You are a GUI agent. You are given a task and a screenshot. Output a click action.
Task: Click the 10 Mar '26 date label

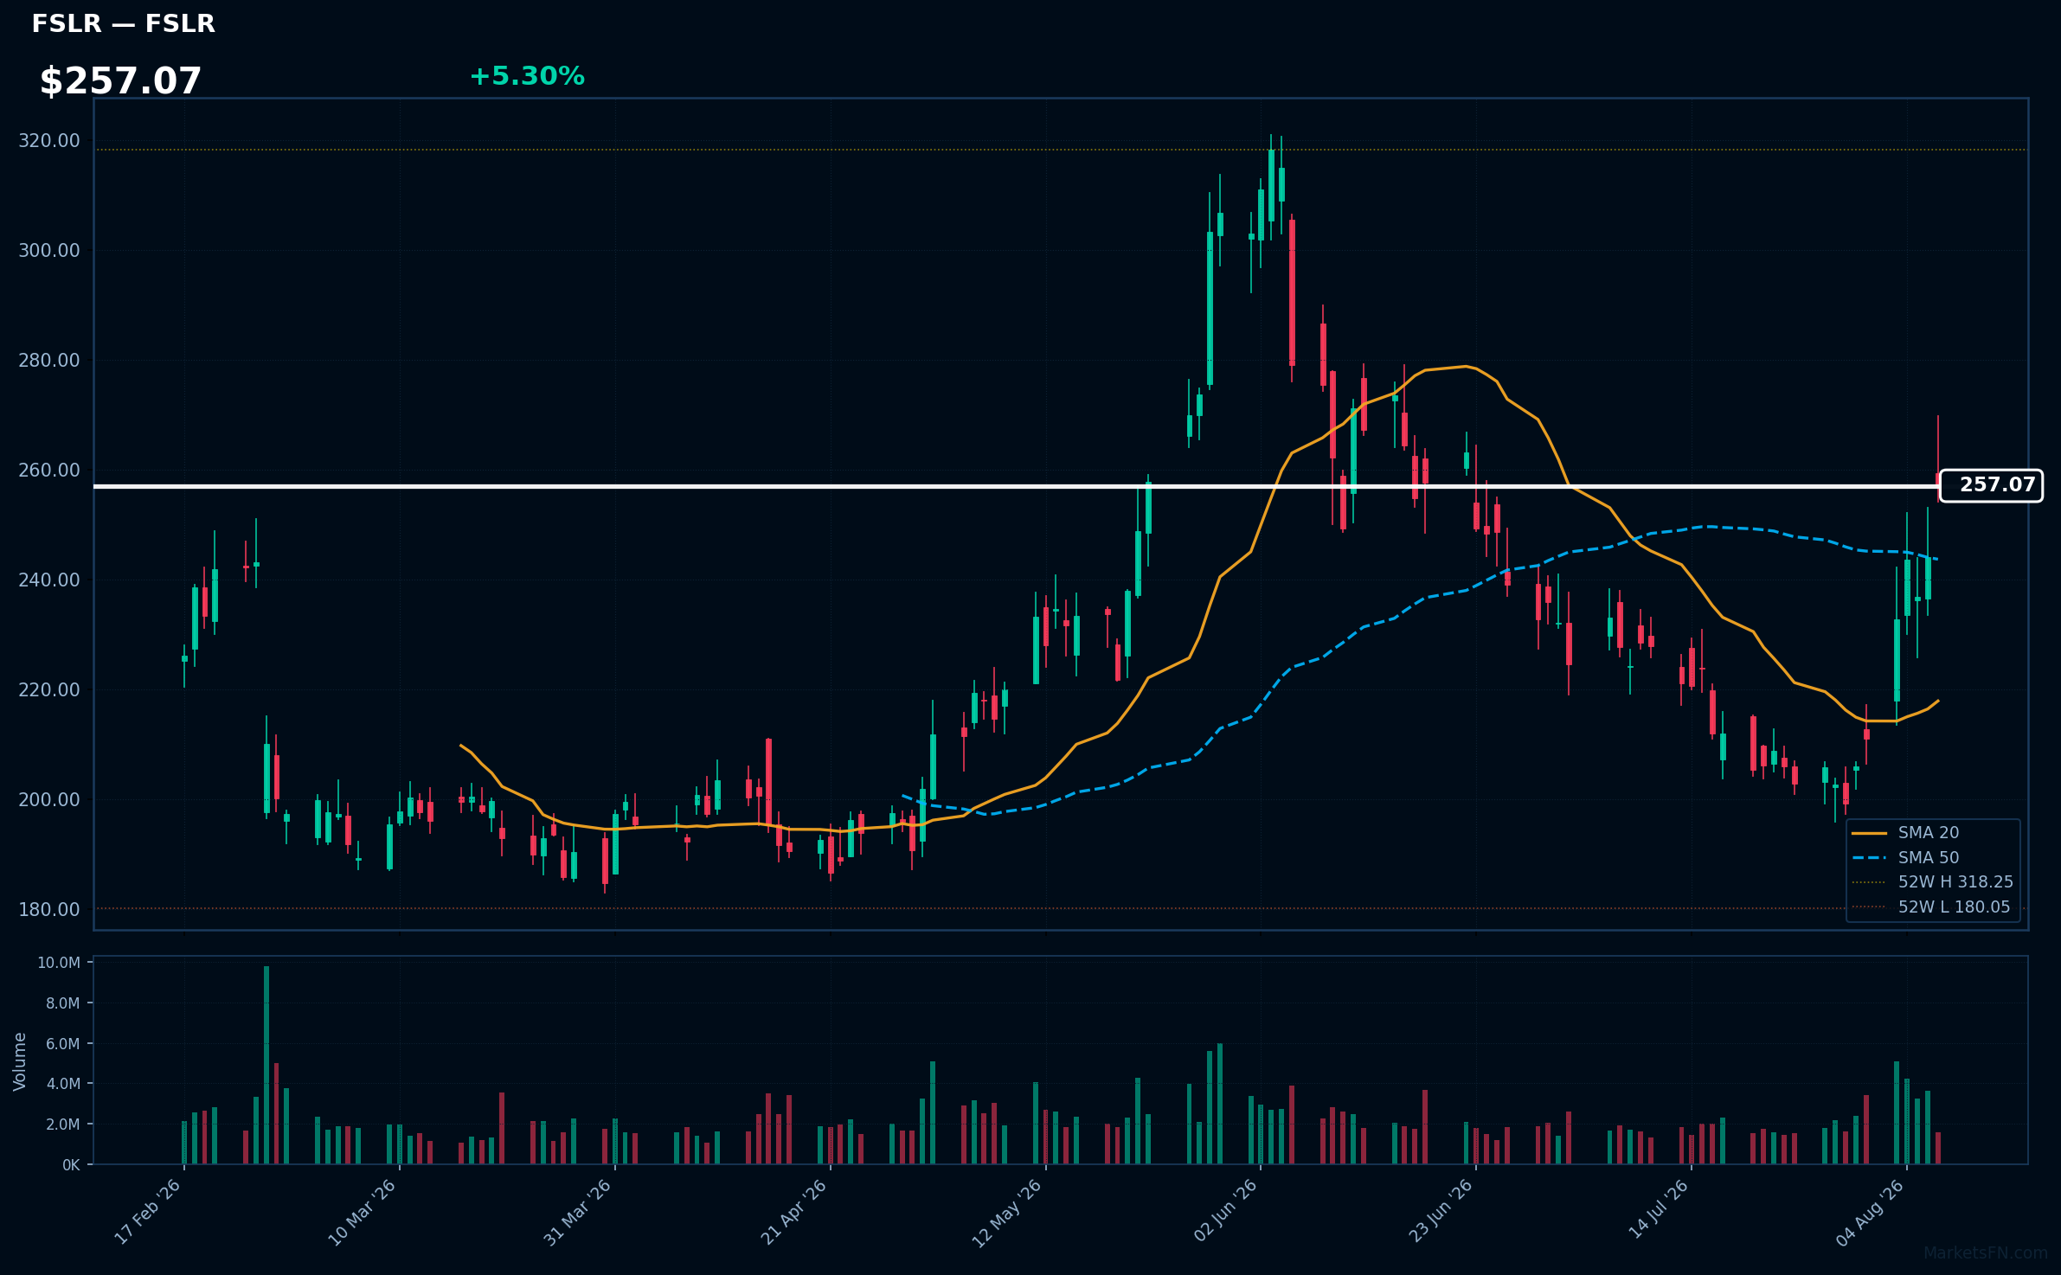pos(362,1212)
